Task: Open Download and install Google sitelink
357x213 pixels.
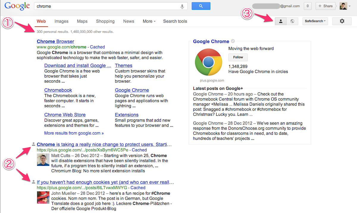Action: point(78,66)
